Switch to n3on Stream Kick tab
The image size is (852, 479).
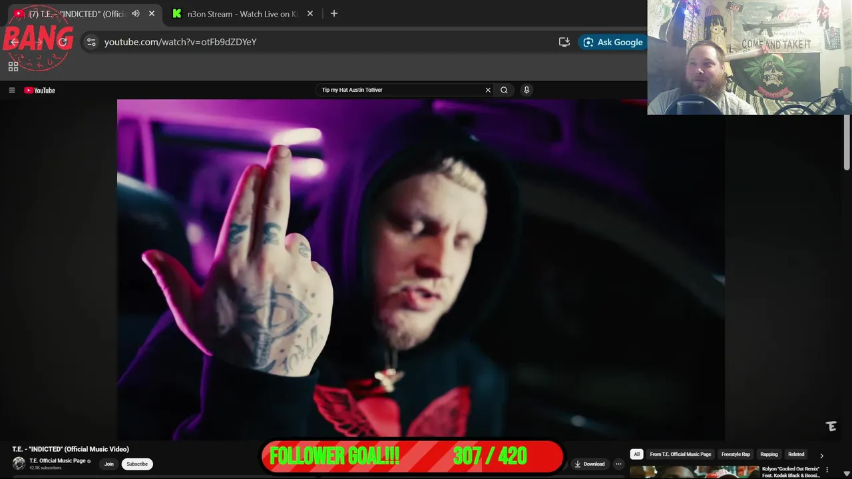point(241,13)
